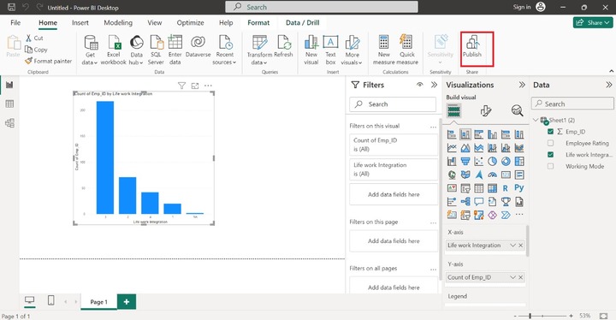Select the Treemap visual
The image size is (616, 320).
point(519,161)
